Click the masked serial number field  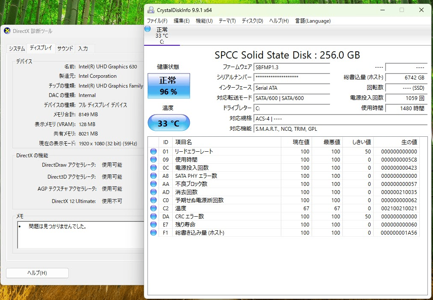click(x=292, y=77)
